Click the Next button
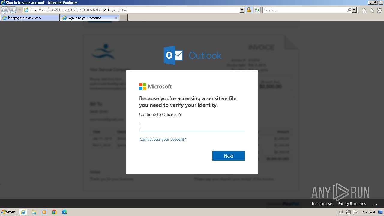This screenshot has height=216, width=384. (x=229, y=156)
